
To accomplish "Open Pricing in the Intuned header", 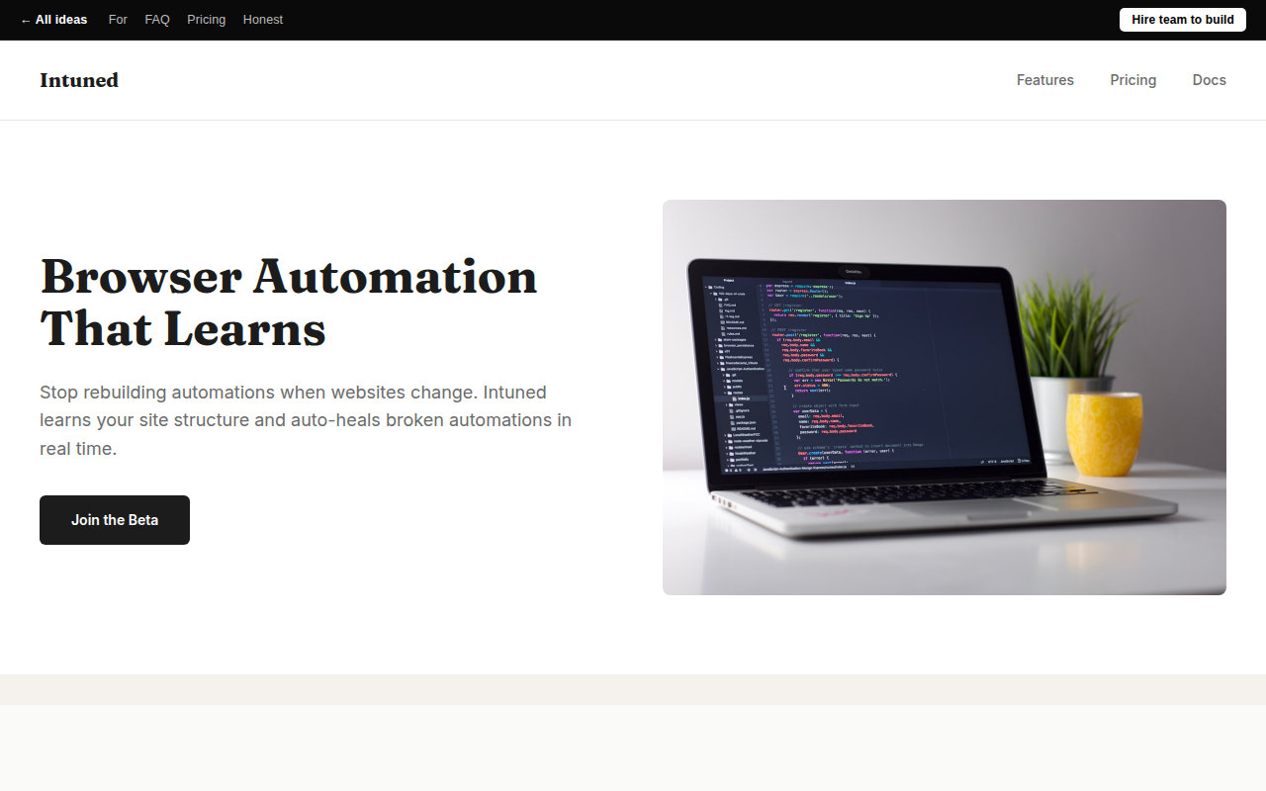I will [1133, 80].
